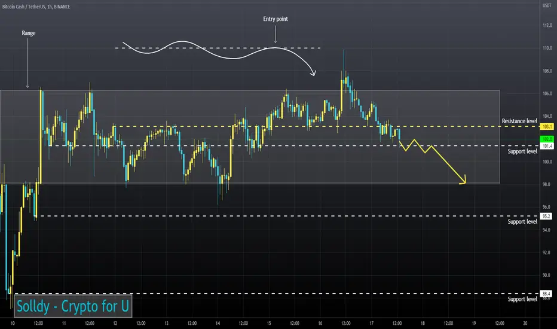Click 96.0 on the price axis
This screenshot has width=557, height=329.
pyautogui.click(x=546, y=207)
